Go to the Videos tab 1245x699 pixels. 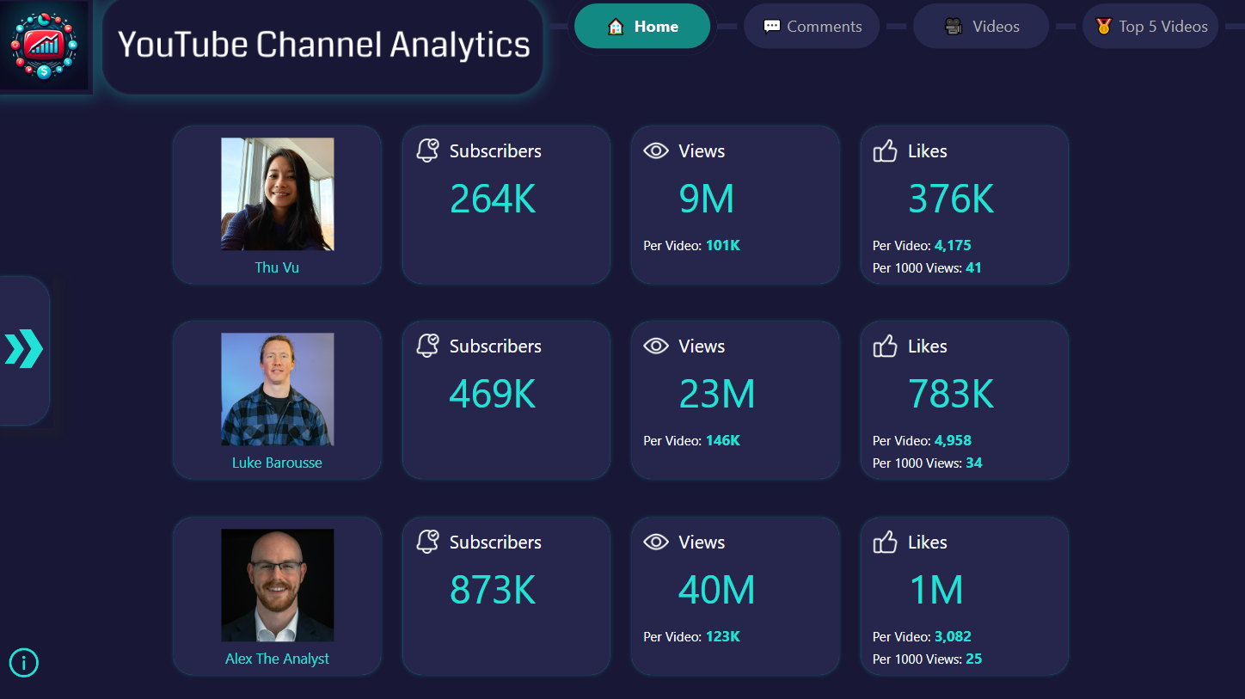coord(981,27)
